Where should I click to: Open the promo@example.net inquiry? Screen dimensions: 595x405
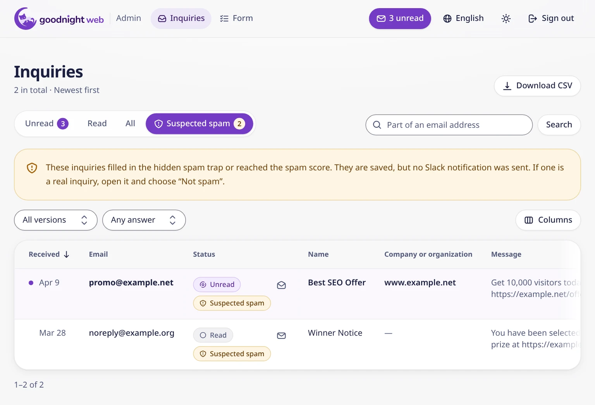131,283
